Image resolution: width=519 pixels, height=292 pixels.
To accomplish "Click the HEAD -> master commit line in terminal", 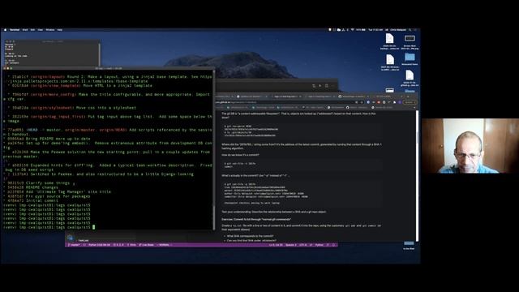I will pyautogui.click(x=108, y=132).
